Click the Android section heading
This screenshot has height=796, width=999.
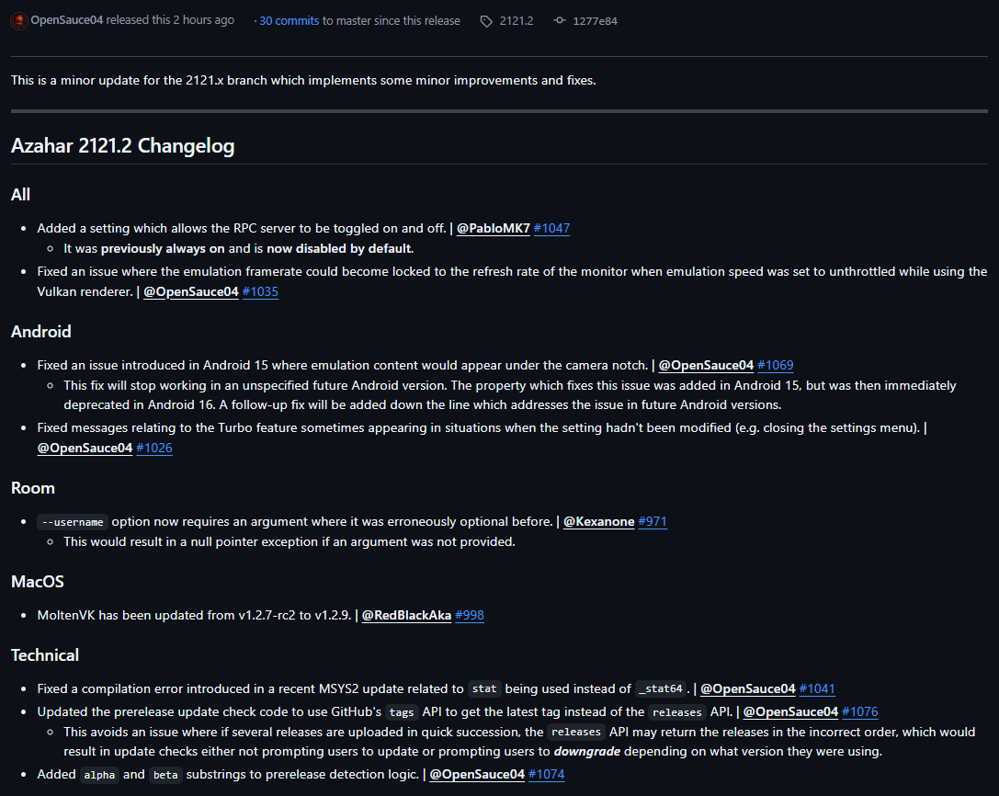pos(40,332)
